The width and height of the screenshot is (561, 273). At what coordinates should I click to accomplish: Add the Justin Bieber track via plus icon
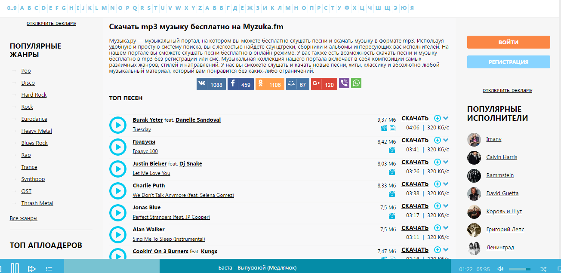[x=438, y=162]
